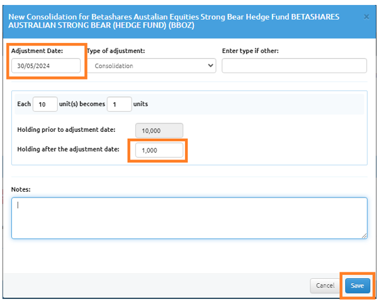Click the dialog title New Consolidation text
The image size is (381, 304).
(174, 21)
